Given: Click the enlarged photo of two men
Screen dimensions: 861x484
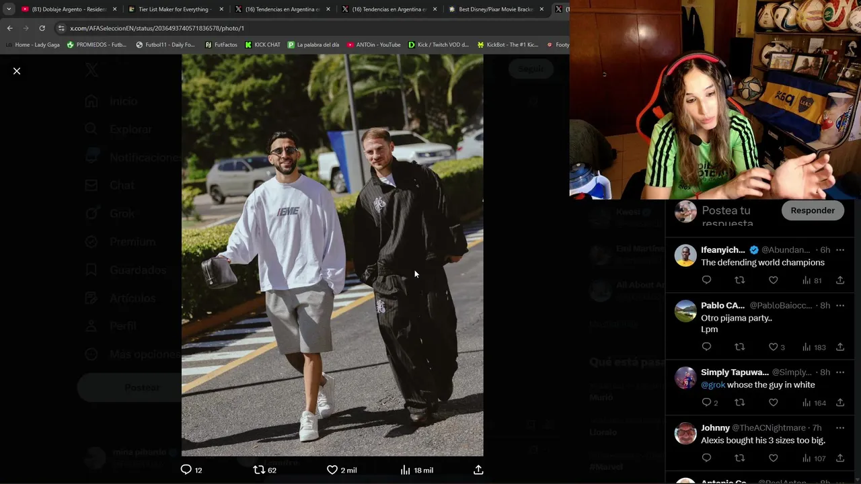Looking at the screenshot, I should click(332, 255).
